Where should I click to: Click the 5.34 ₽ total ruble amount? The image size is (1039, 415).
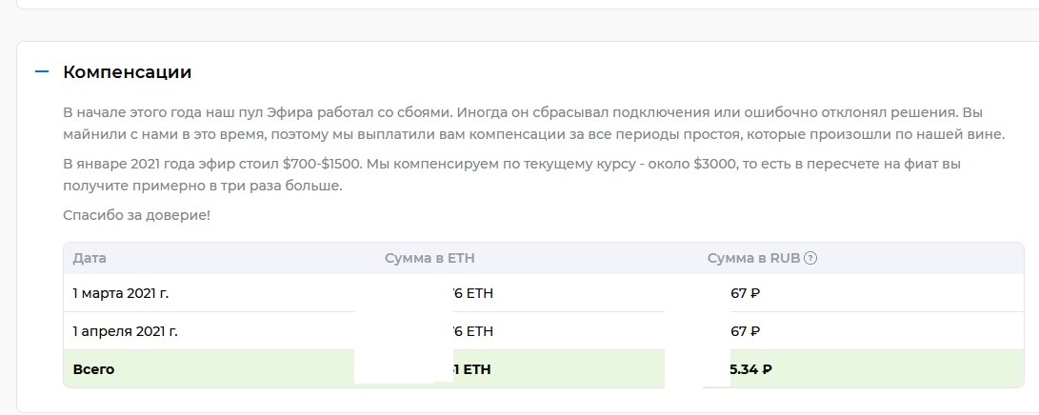[x=750, y=368]
